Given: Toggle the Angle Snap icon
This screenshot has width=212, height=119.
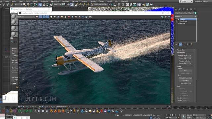Looking at the screenshot, I should click(80, 5).
